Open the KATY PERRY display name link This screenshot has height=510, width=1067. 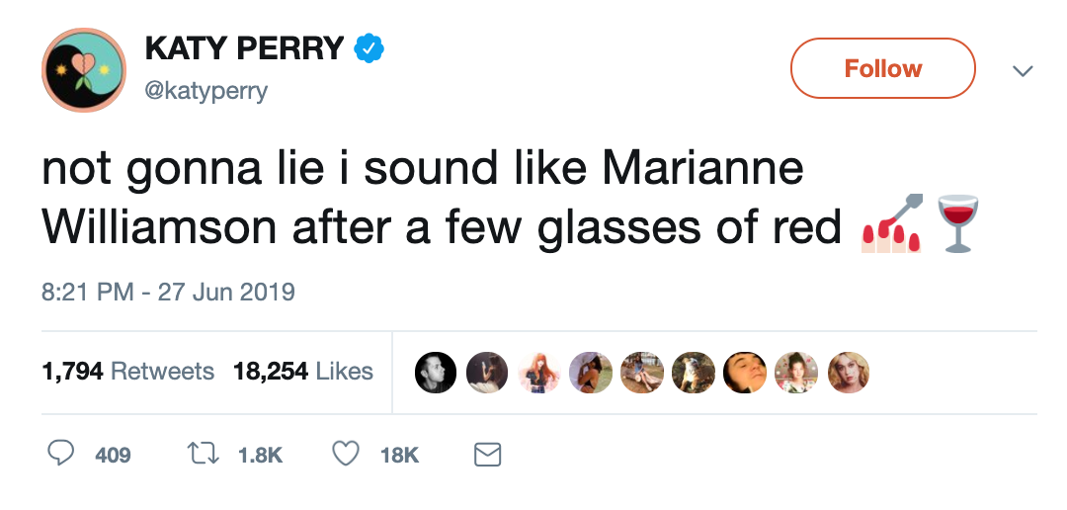coord(244,47)
